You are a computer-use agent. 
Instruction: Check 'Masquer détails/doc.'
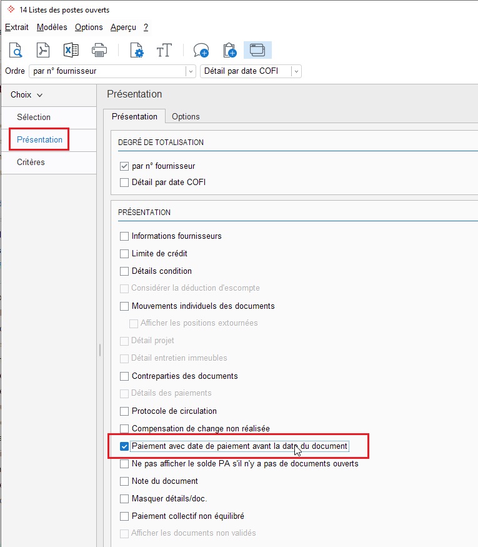click(x=124, y=499)
